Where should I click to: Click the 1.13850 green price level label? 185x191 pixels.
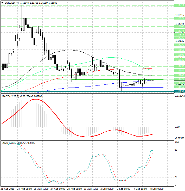click(x=180, y=50)
